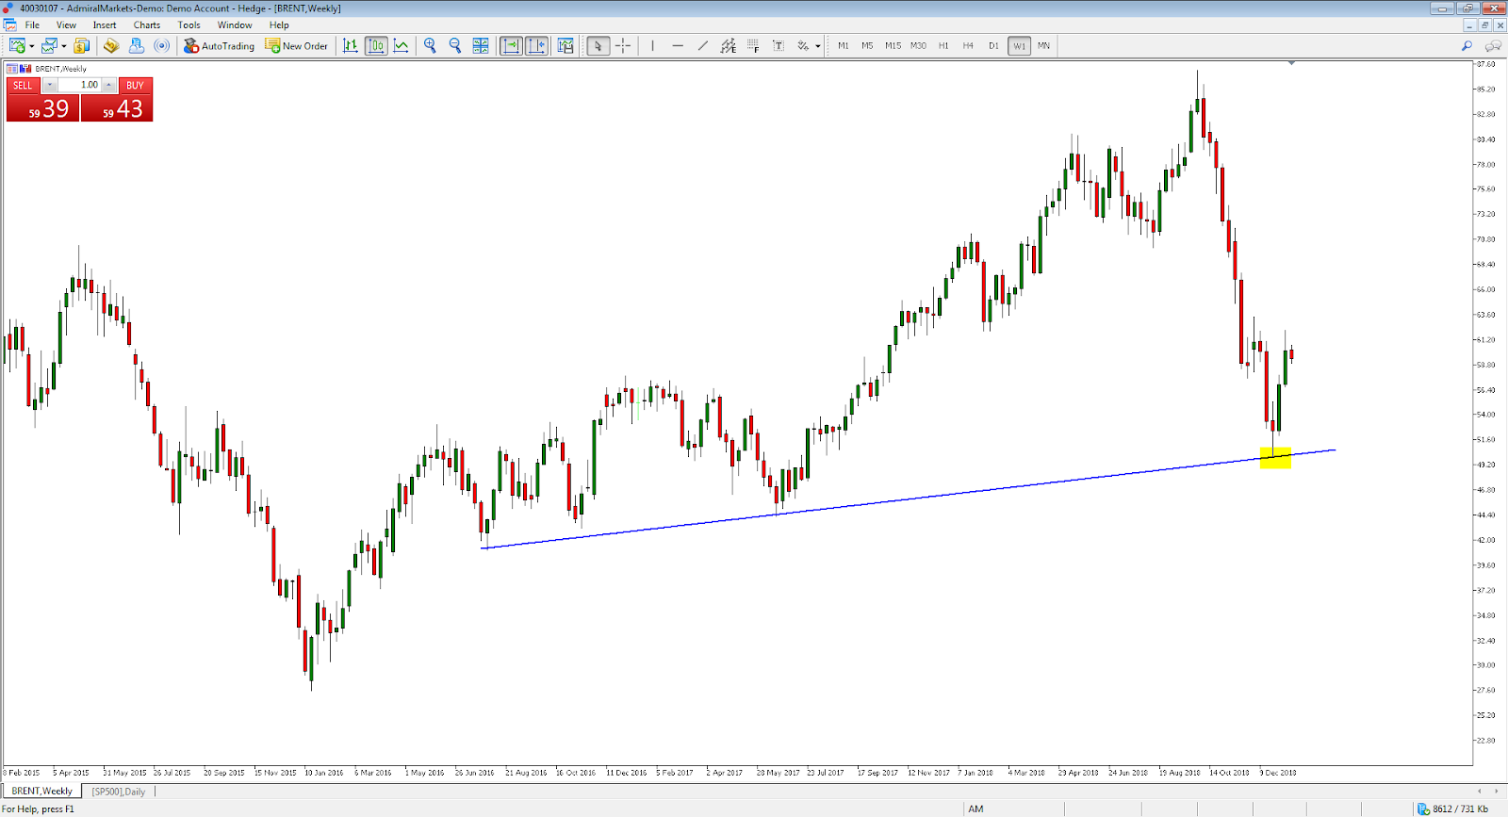Screen dimensions: 1508x817
Task: Open the Help menu
Action: [279, 25]
